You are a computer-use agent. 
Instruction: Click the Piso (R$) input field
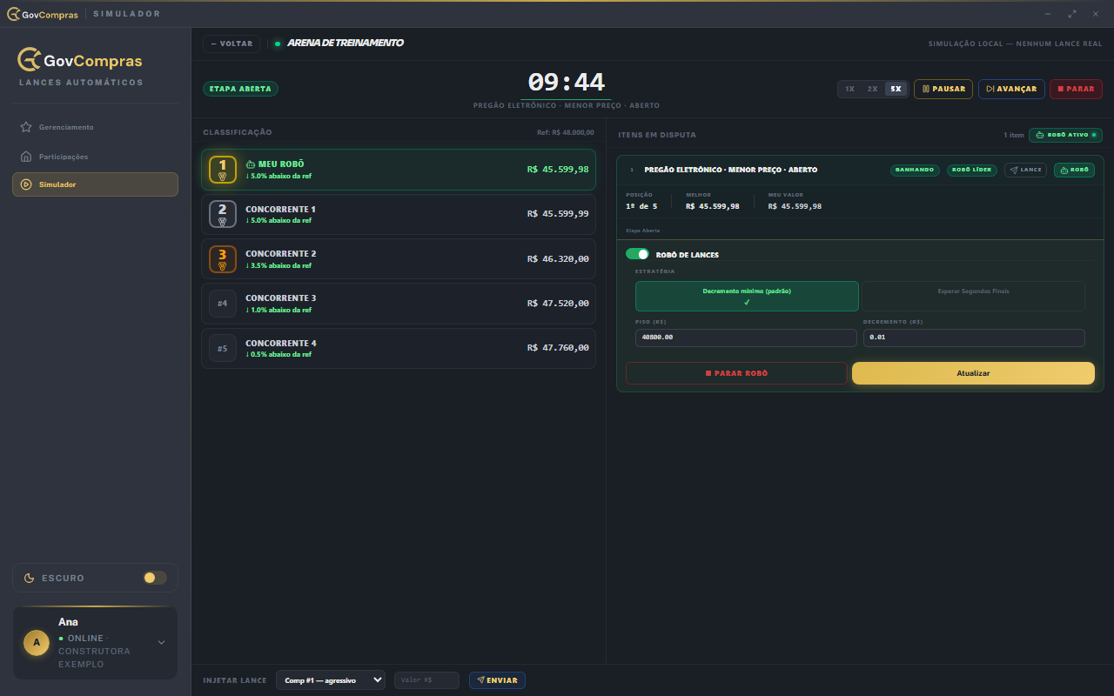(746, 338)
